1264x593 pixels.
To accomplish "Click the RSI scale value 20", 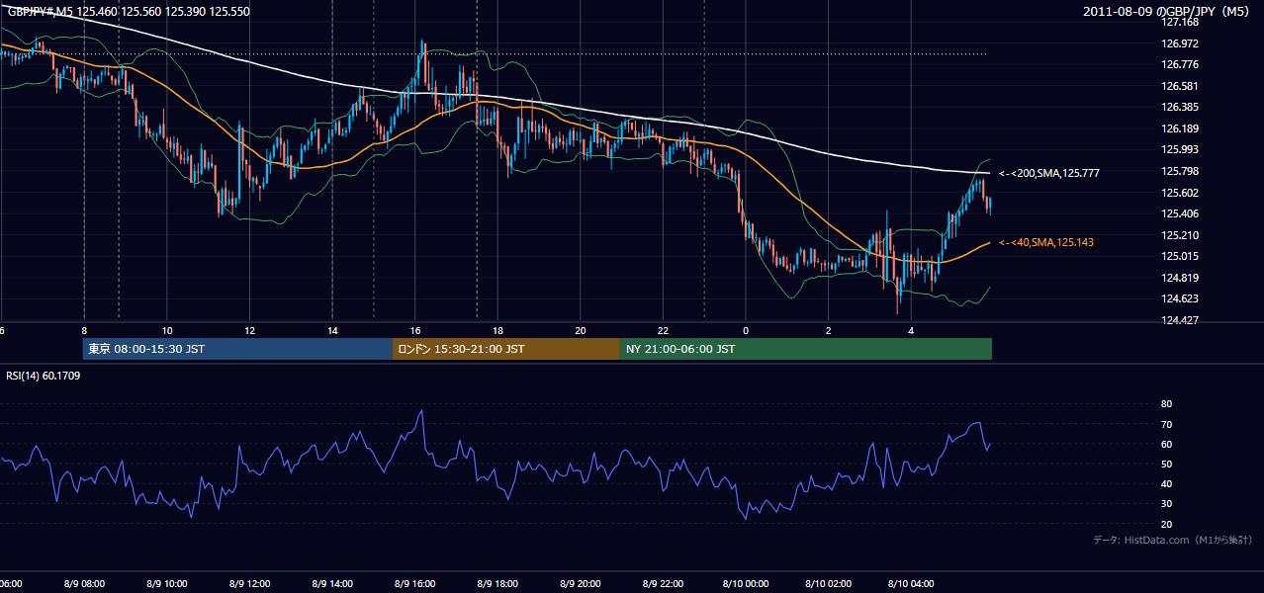I will [1166, 524].
